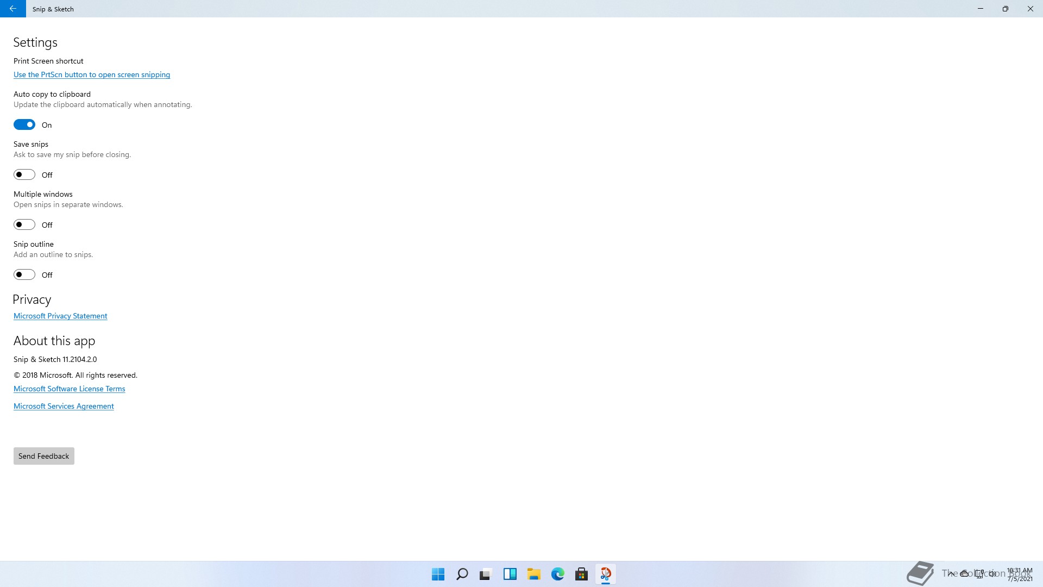Enable the Save snips toggle
Viewport: 1043px width, 587px height.
(24, 174)
